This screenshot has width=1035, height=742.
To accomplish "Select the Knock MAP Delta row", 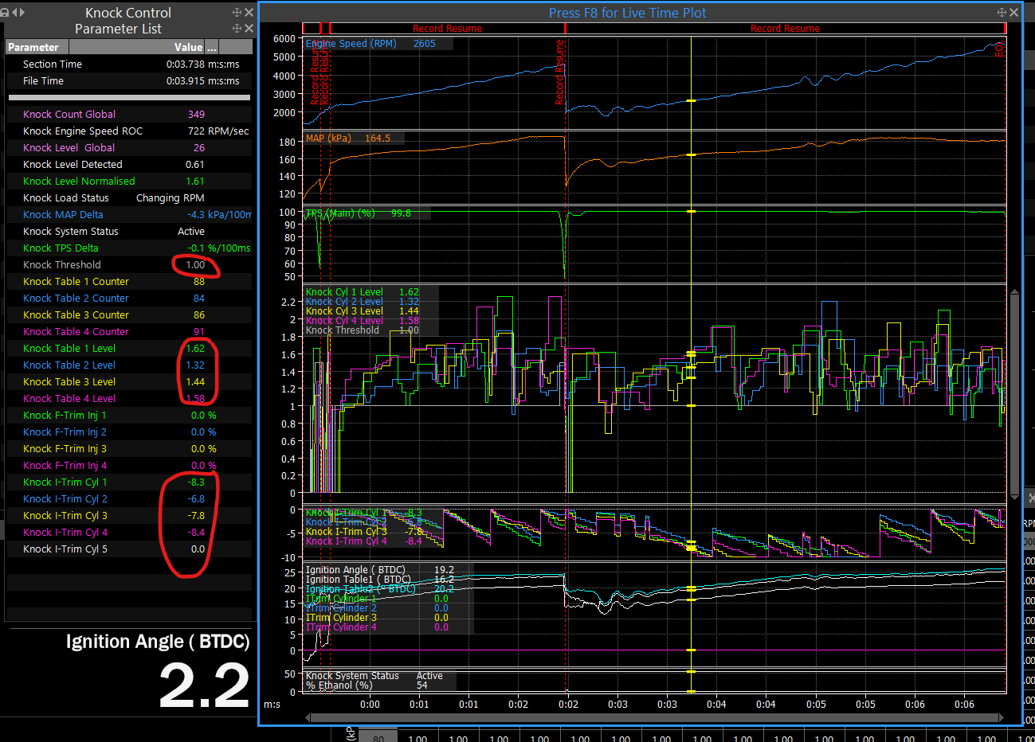I will coord(129,214).
